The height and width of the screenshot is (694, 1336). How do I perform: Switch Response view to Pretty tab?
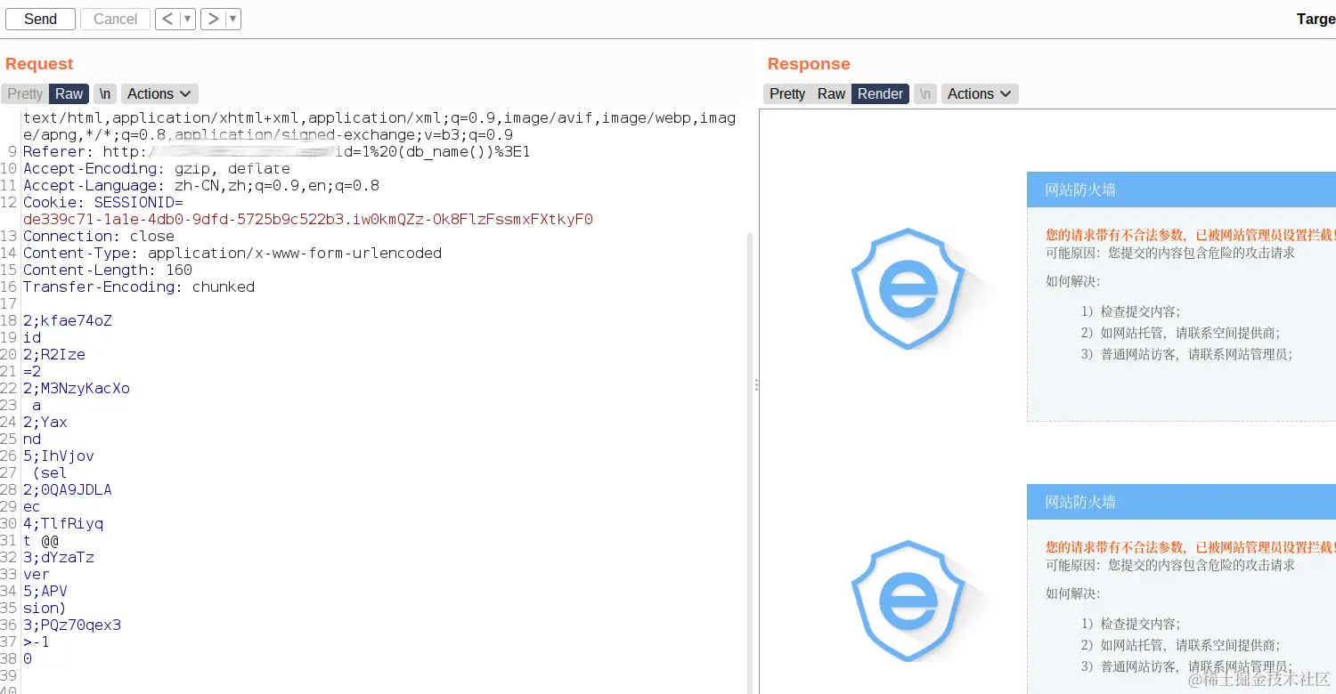click(787, 93)
